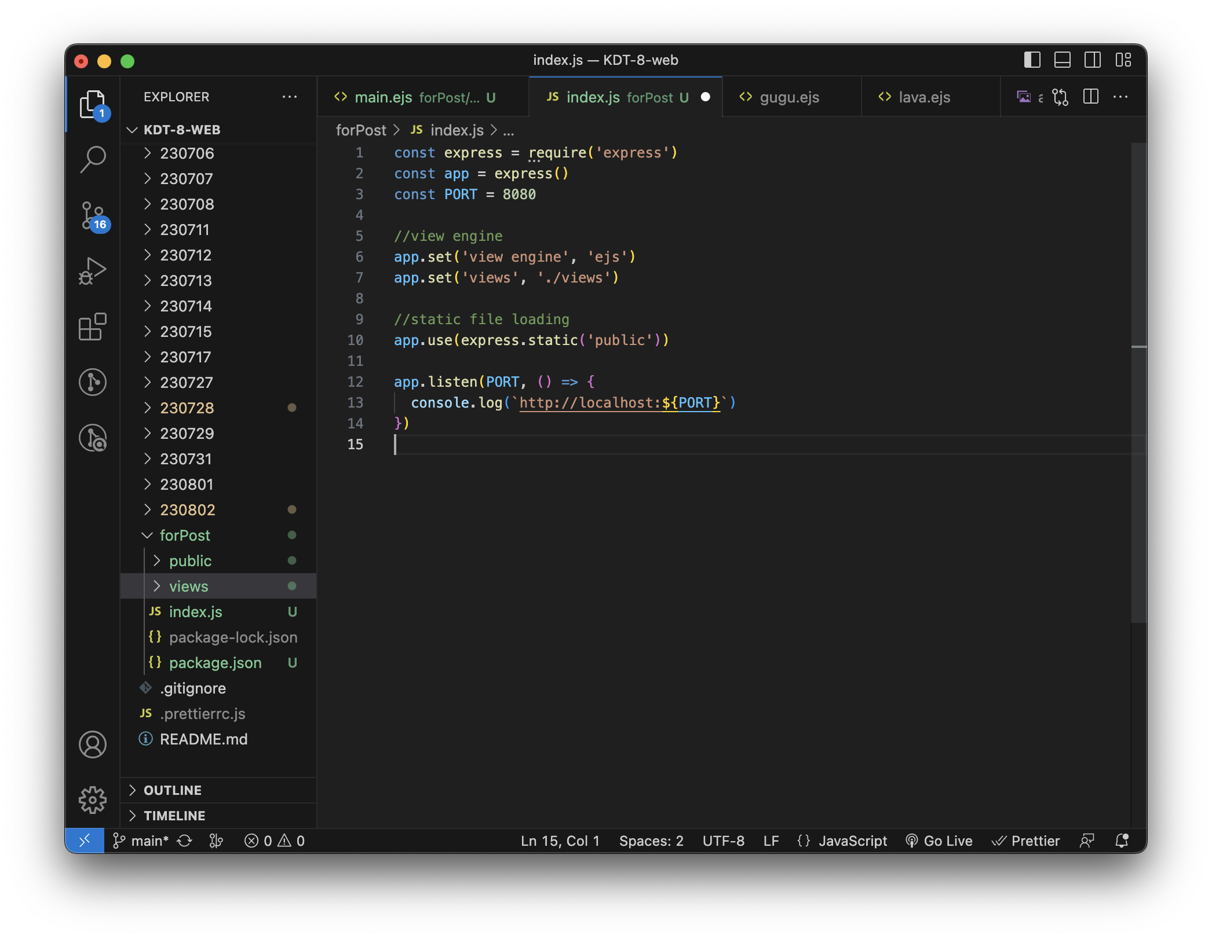Click the remote window indicator

tap(85, 841)
